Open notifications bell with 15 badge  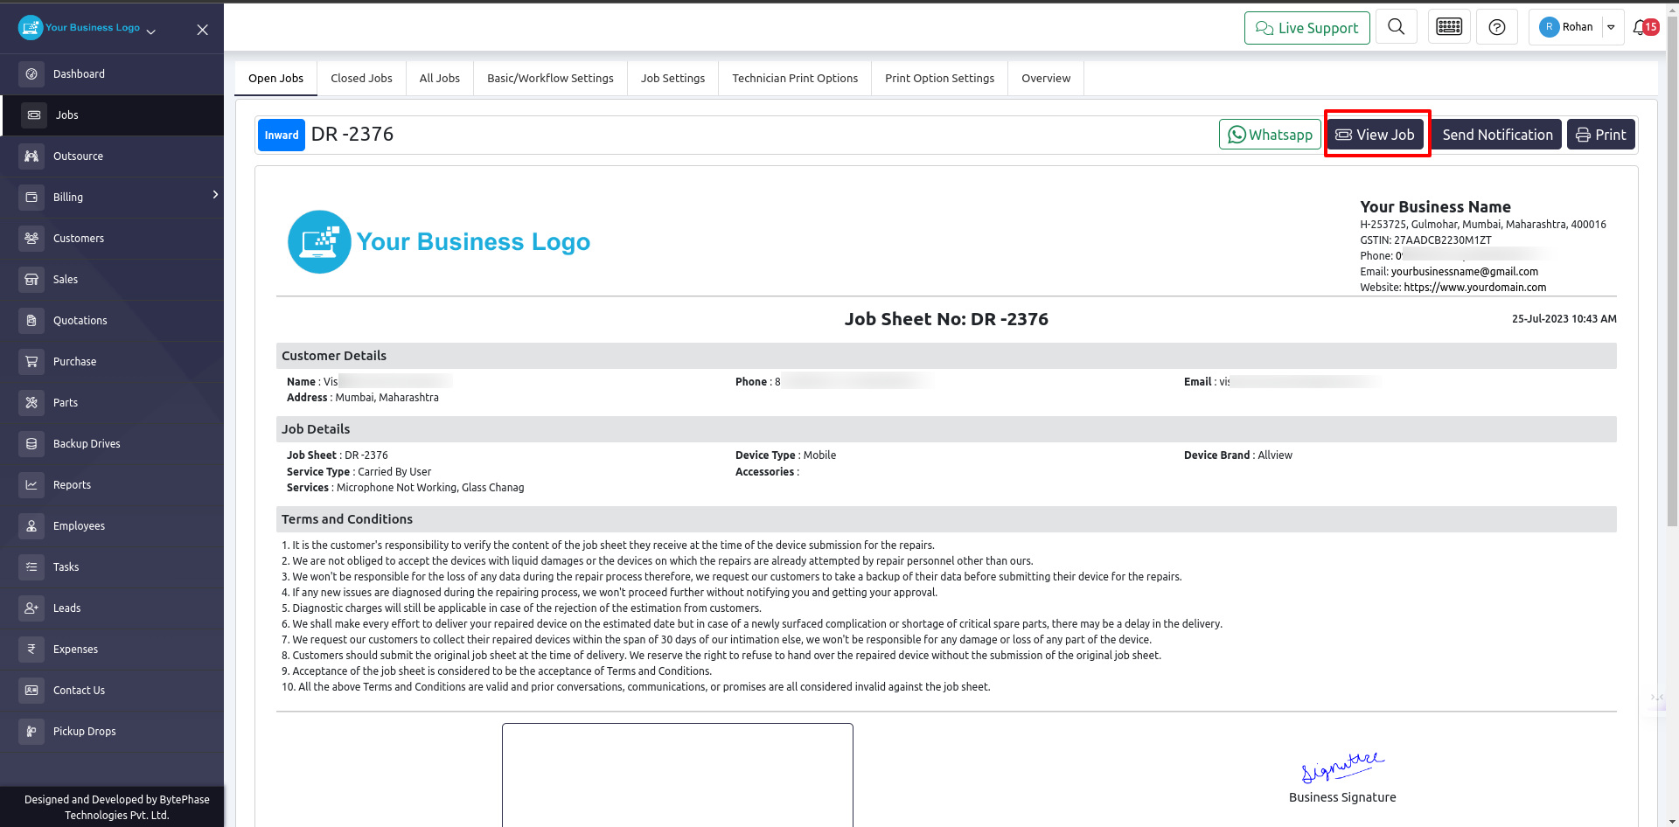(x=1646, y=27)
